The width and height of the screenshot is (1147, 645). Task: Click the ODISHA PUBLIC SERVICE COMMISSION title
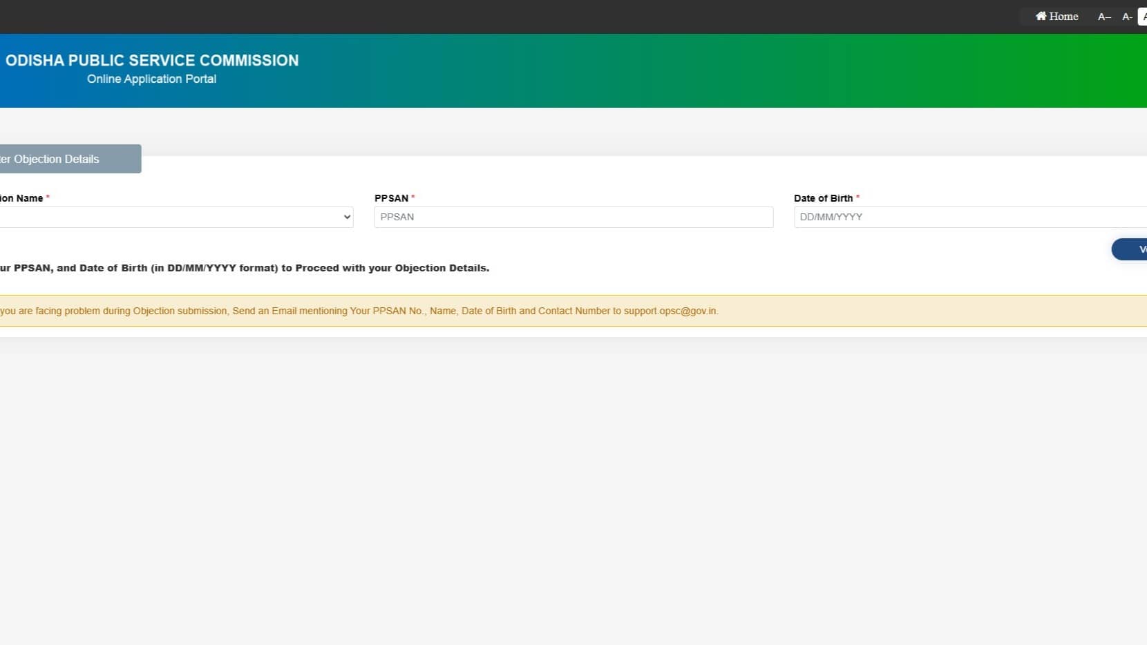(x=152, y=61)
